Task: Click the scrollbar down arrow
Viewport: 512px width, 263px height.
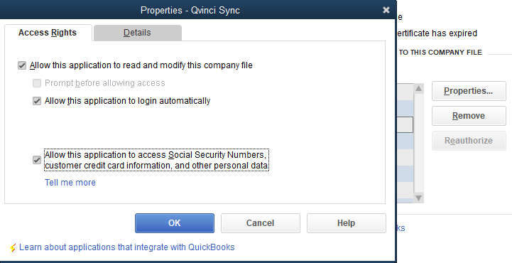Action: [x=418, y=198]
